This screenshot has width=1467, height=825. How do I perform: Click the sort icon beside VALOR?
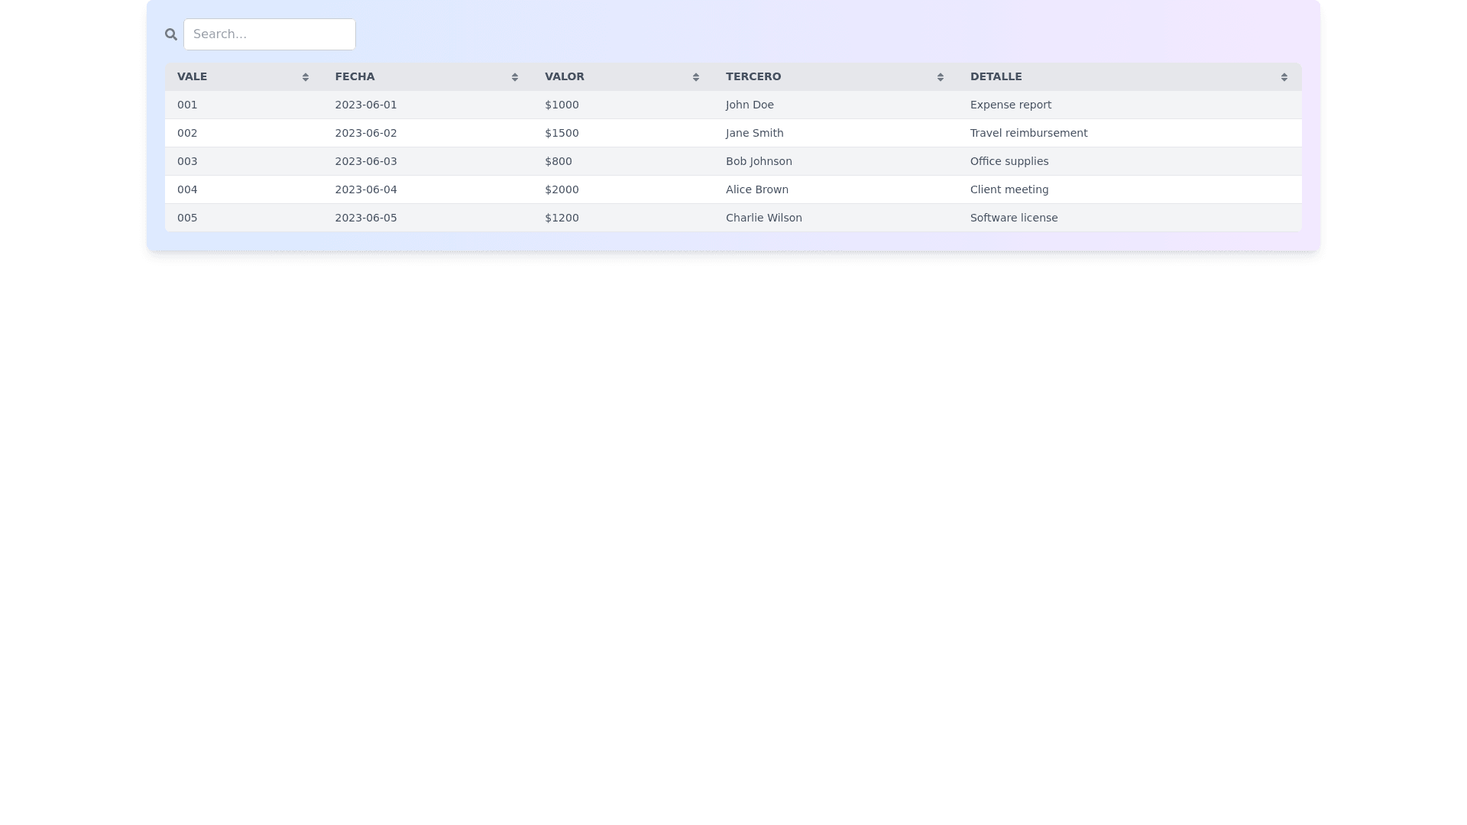[x=695, y=76]
